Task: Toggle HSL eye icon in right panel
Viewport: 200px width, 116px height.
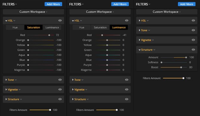Action: point(193,21)
